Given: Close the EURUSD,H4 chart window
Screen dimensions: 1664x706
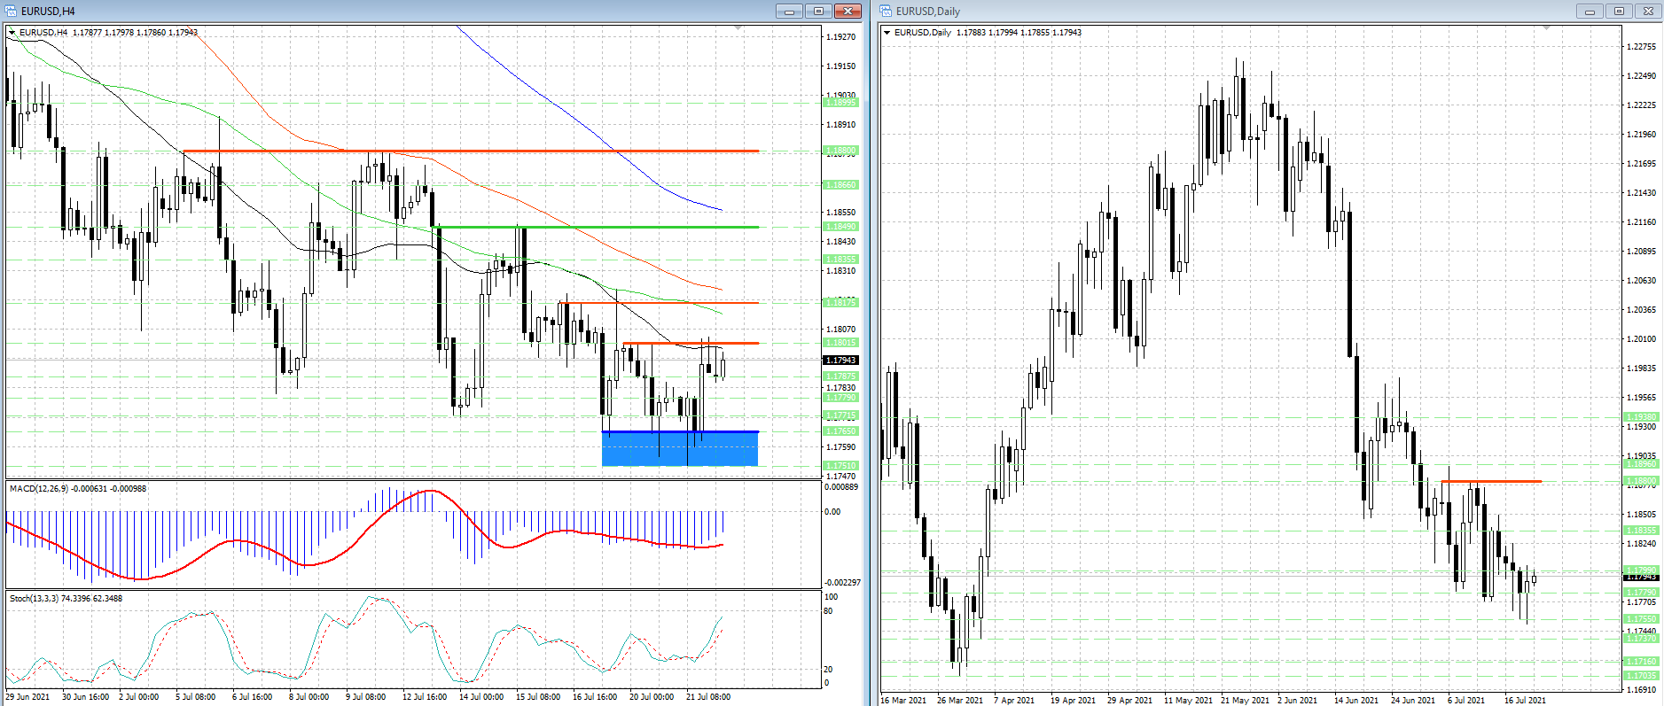Looking at the screenshot, I should pos(848,12).
